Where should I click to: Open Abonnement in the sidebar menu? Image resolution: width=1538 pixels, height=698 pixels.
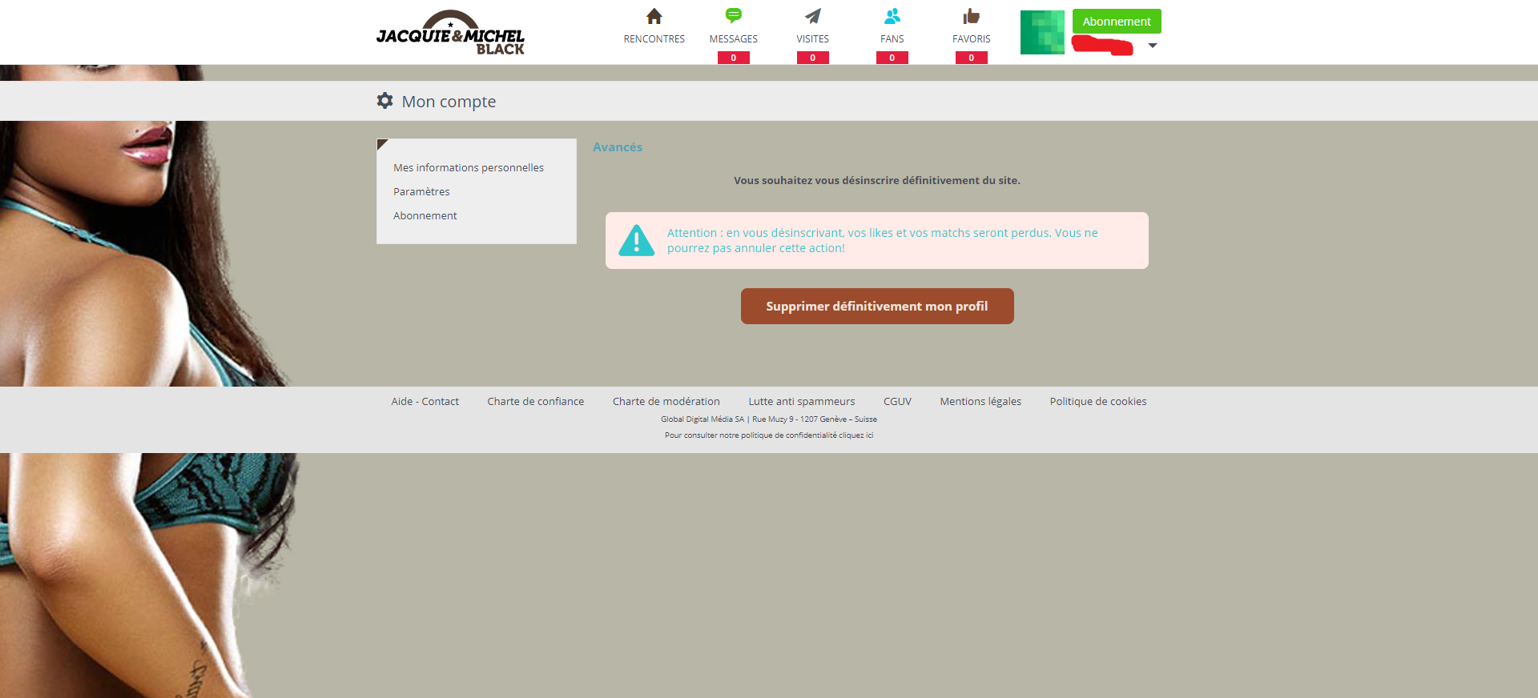425,215
